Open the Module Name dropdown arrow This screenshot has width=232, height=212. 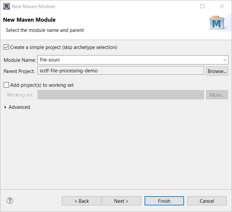tap(225, 60)
